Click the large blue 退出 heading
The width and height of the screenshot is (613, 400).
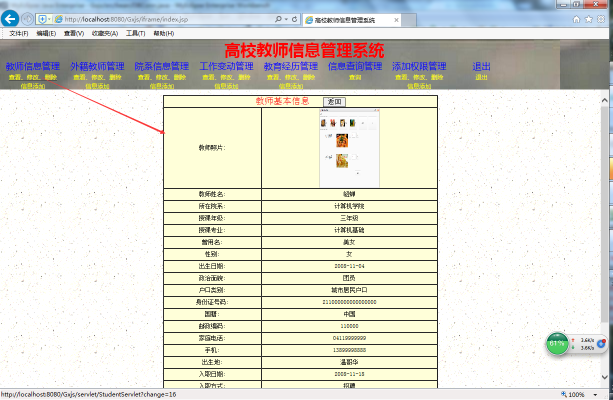click(481, 66)
